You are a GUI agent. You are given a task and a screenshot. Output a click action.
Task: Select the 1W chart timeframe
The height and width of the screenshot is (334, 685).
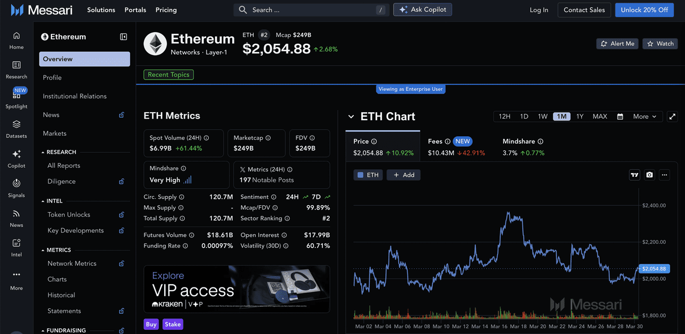coord(543,116)
